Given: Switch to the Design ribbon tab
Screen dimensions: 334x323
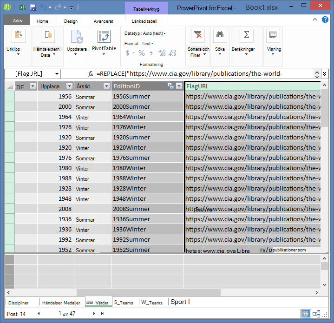Looking at the screenshot, I should click(71, 21).
